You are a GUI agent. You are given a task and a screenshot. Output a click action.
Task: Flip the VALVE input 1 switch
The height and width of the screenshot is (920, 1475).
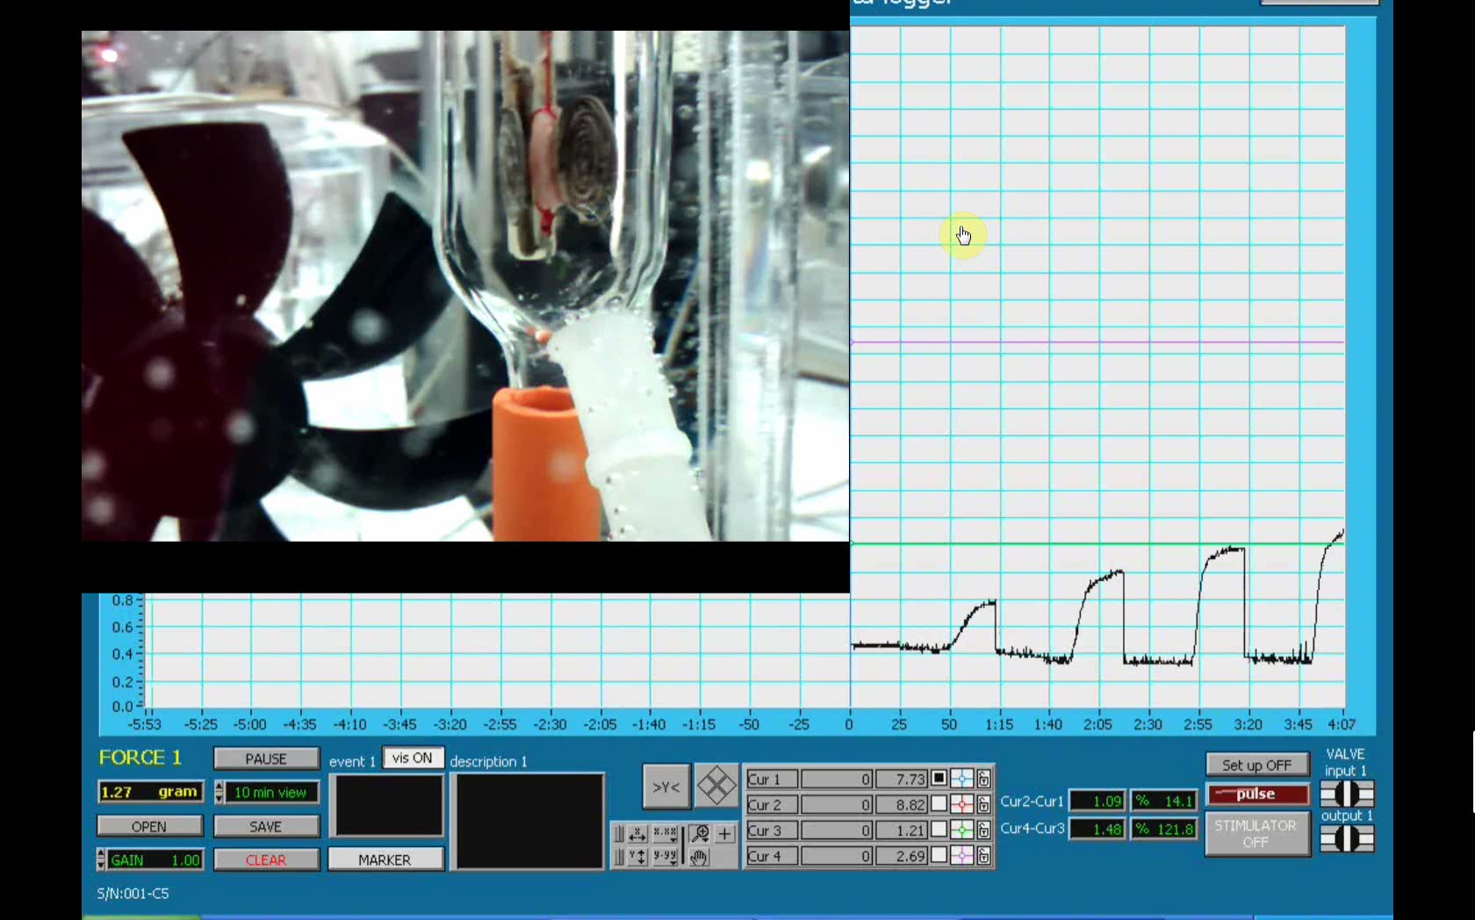pos(1347,794)
